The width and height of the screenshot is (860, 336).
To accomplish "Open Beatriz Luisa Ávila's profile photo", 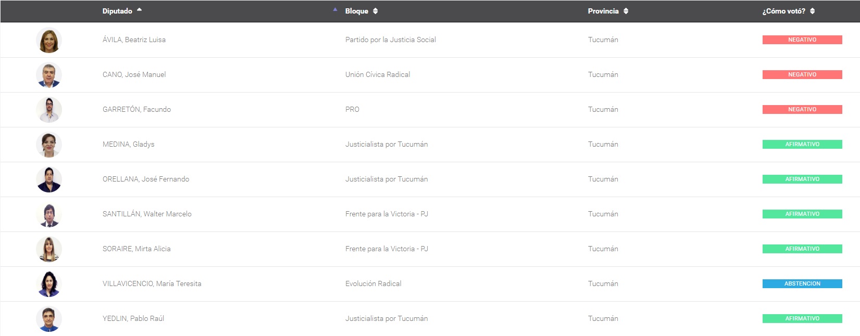I will 49,40.
